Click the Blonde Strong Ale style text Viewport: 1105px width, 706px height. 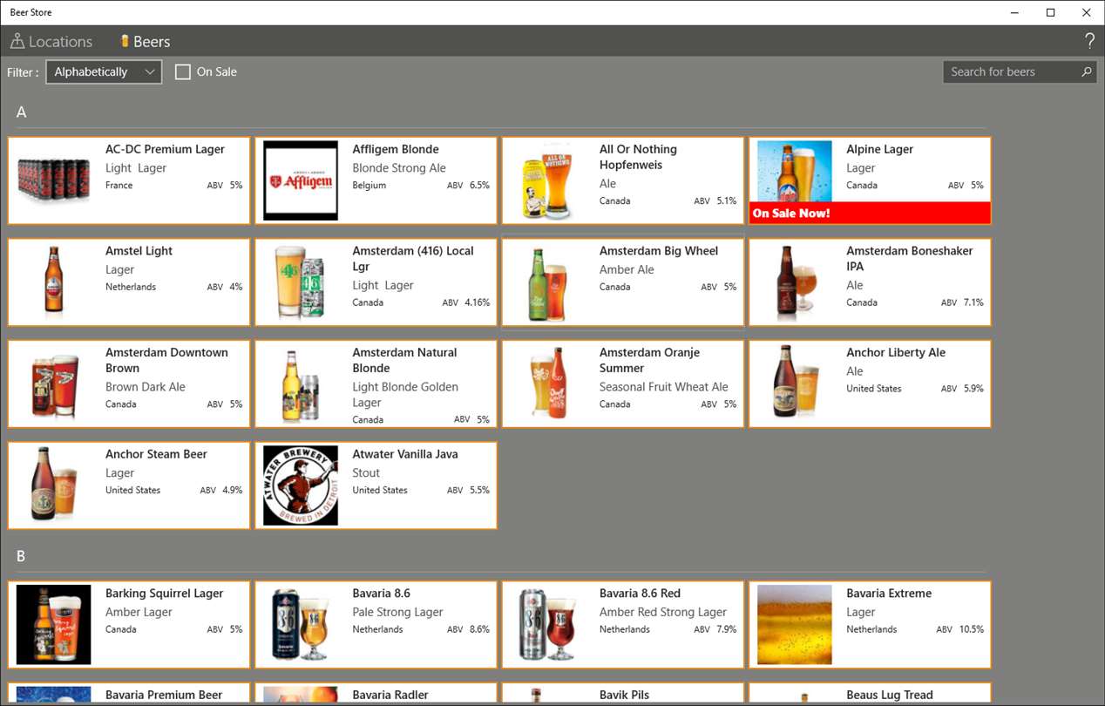pos(398,168)
